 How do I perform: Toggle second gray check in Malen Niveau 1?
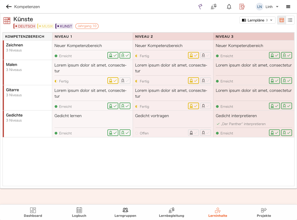click(x=125, y=81)
